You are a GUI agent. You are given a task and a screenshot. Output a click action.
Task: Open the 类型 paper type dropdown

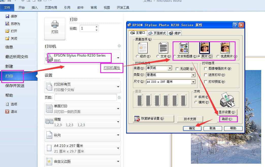coord(193,75)
